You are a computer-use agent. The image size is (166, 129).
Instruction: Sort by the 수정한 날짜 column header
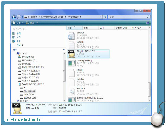(123, 28)
